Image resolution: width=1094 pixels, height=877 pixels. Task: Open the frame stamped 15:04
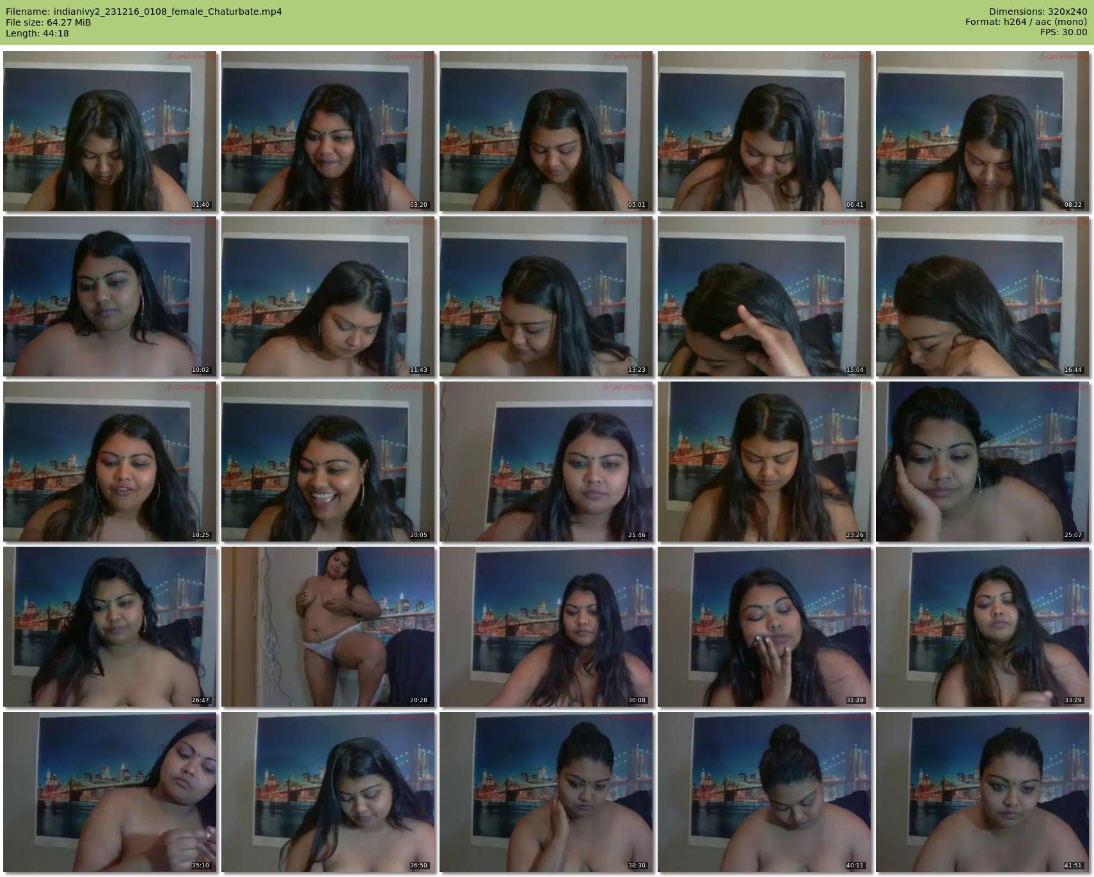tap(764, 296)
